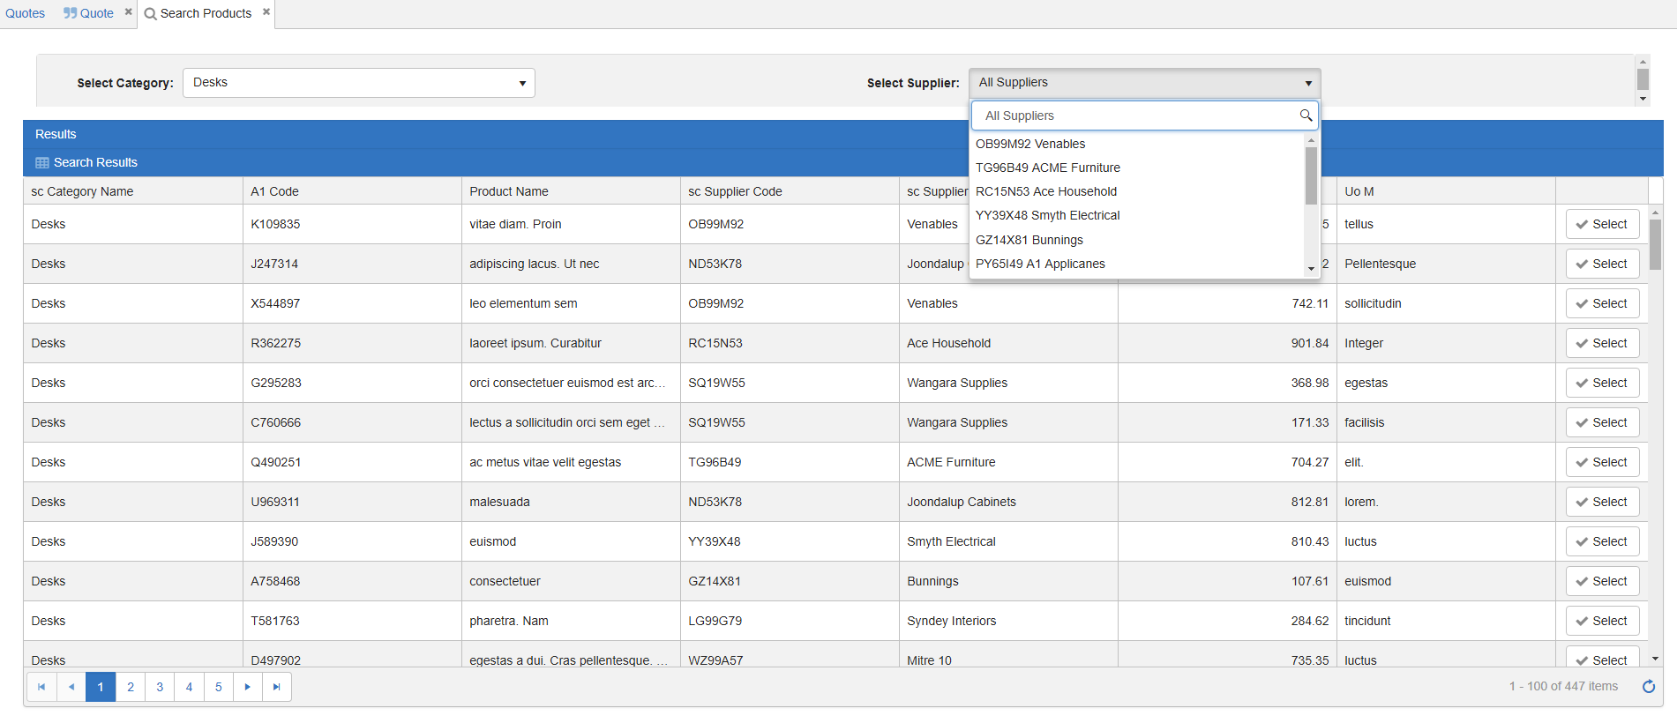The width and height of the screenshot is (1677, 723).
Task: Sort by Uo M column header
Action: click(1446, 191)
